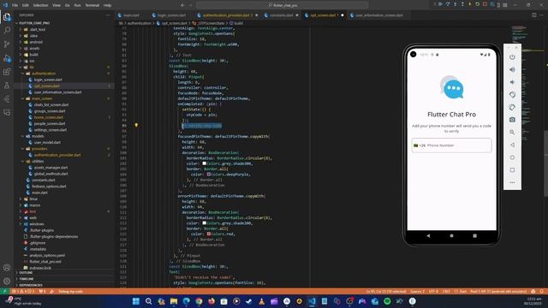548x308 pixels.
Task: Open the Selection menu
Action: pyautogui.click(x=40, y=5)
